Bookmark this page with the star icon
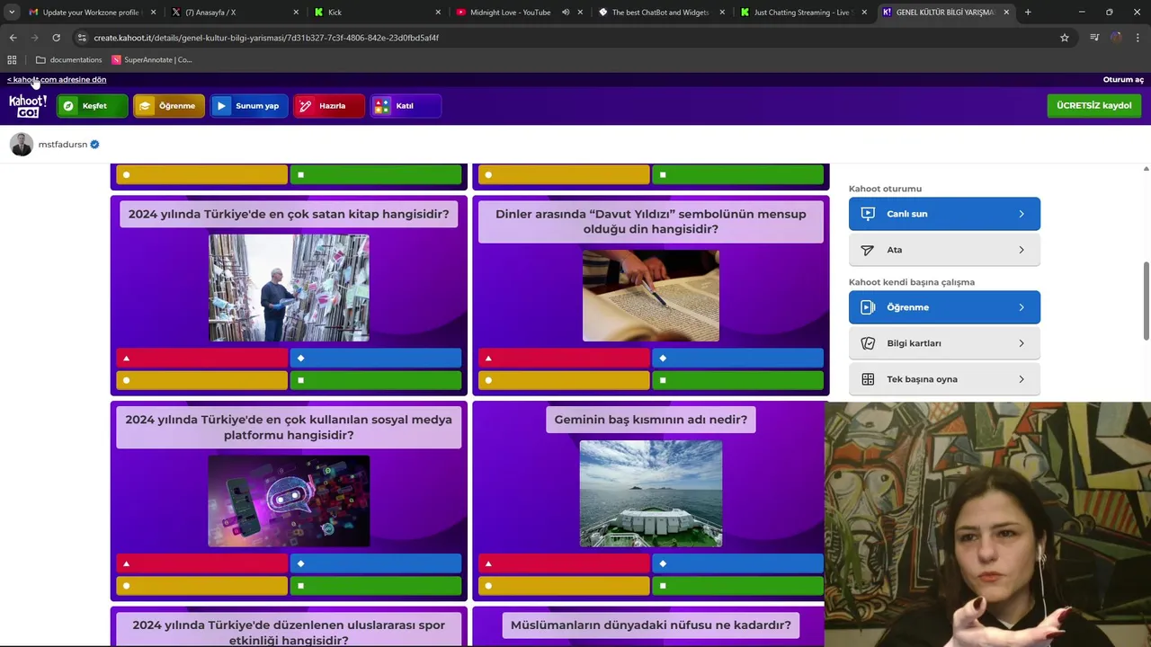Screen dimensions: 1151x647 point(1065,38)
